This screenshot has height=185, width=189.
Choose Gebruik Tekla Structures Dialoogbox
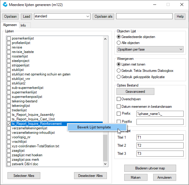[x=119, y=71]
